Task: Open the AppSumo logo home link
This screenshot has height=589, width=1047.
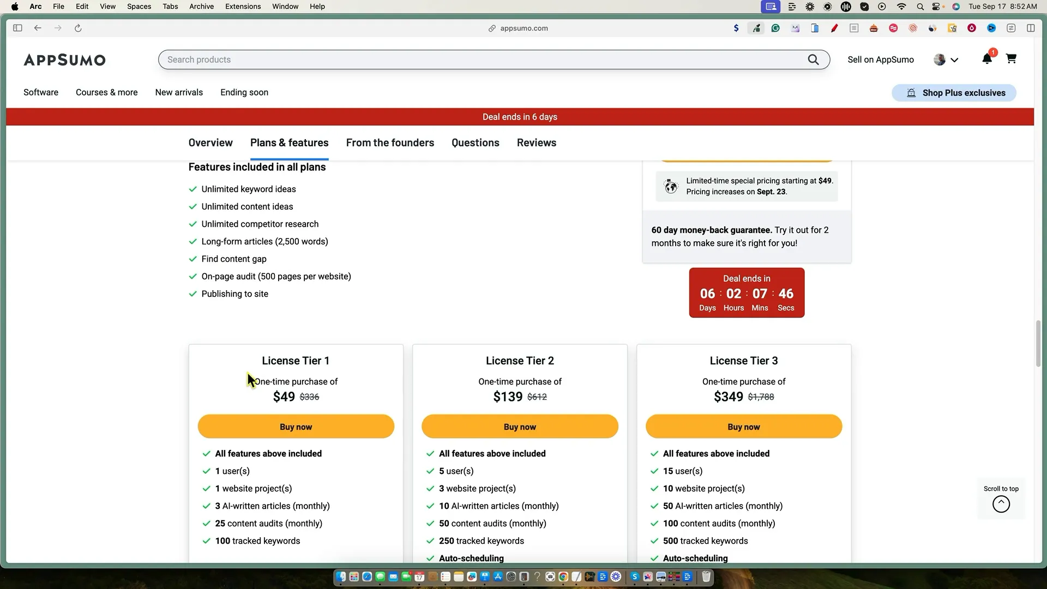Action: 64,60
